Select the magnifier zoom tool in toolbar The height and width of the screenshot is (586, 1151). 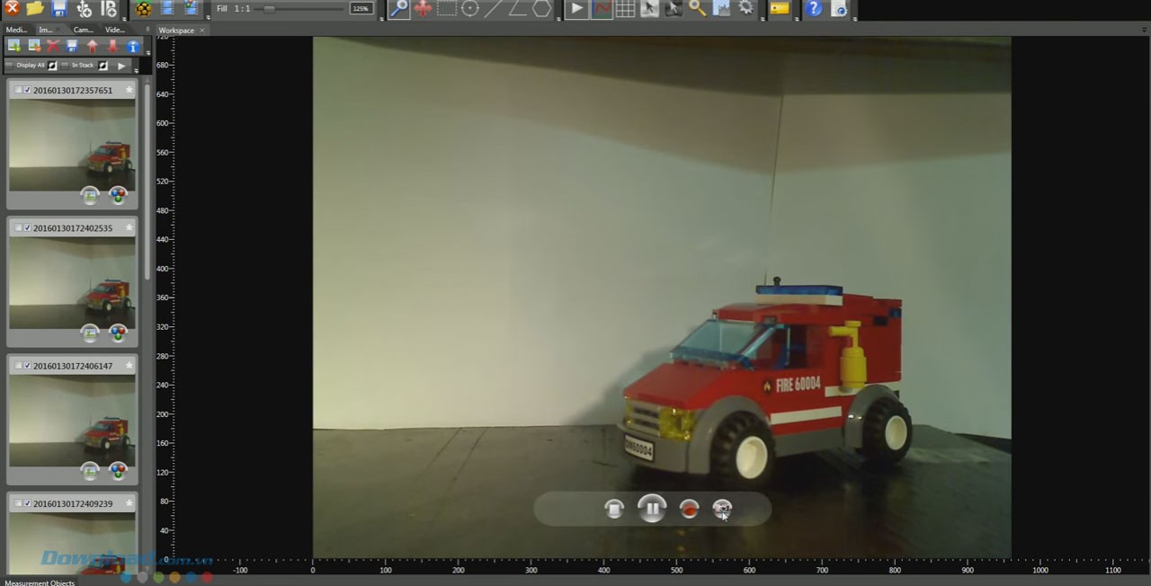click(398, 9)
